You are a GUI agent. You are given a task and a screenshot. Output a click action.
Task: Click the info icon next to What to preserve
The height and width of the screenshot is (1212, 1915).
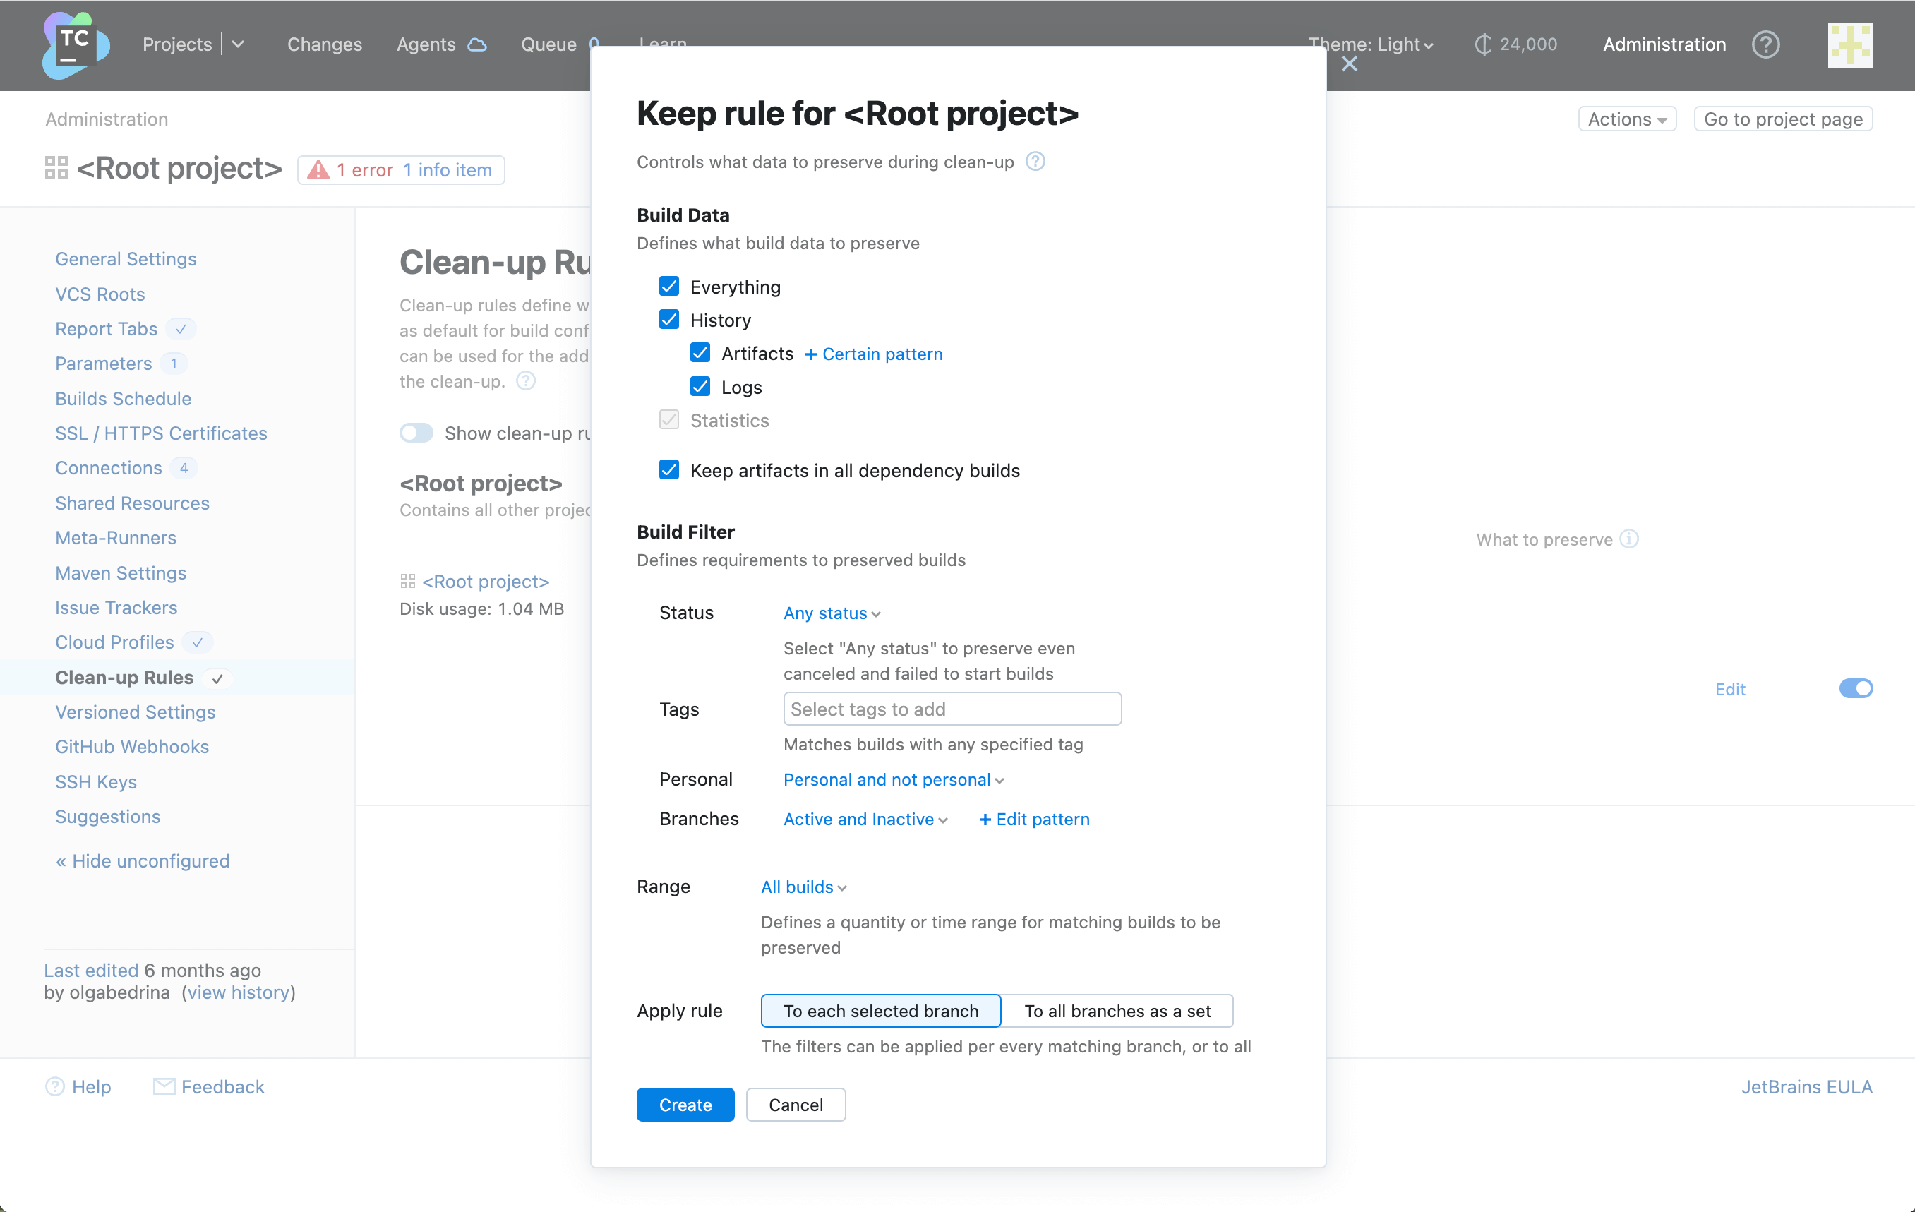coord(1630,539)
